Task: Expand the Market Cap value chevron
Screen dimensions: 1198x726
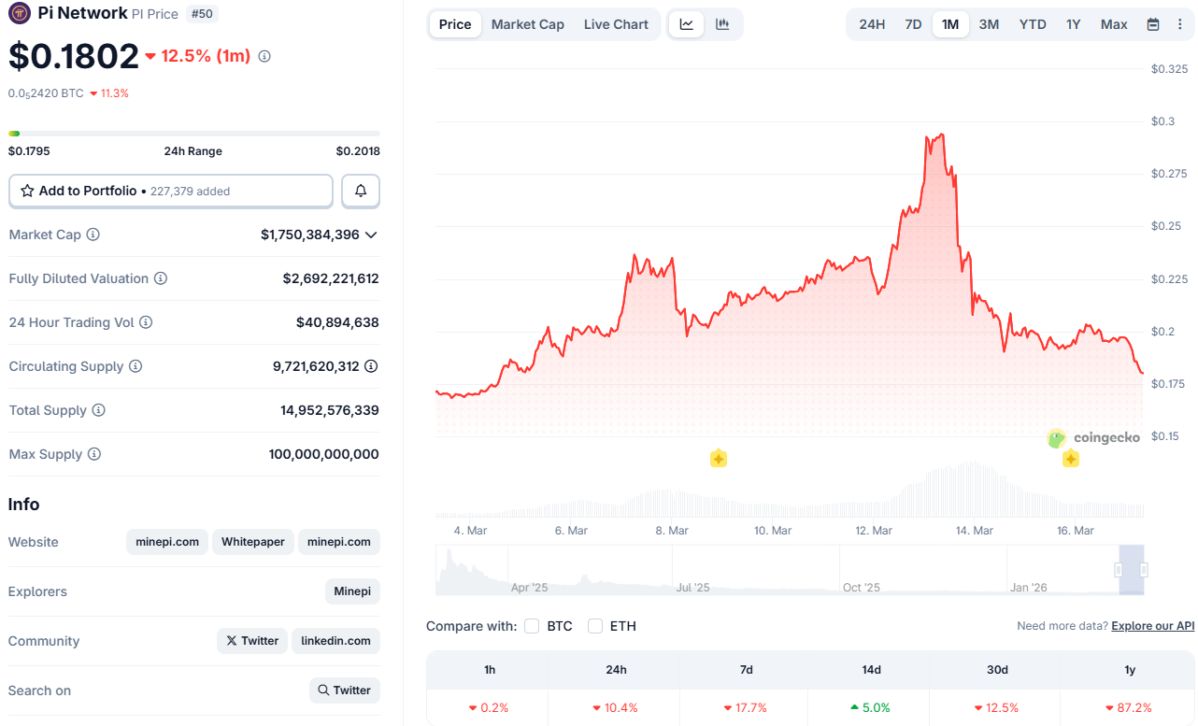Action: tap(371, 235)
